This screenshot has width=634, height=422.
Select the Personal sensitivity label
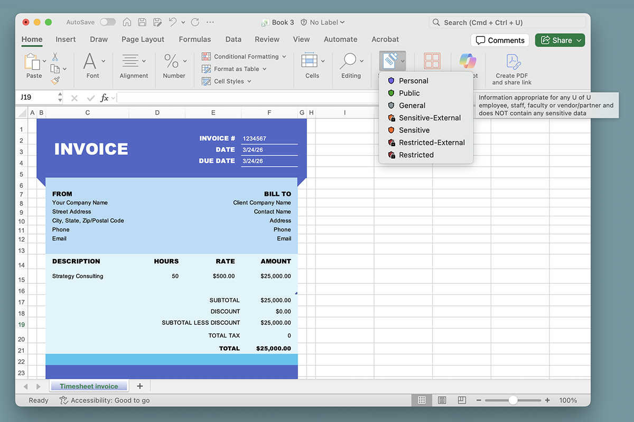tap(414, 81)
